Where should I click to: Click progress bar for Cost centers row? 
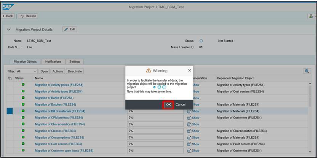[155, 144]
